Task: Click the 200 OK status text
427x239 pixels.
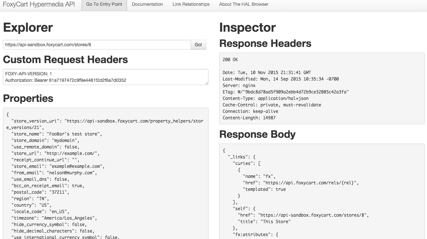Action: [230, 60]
